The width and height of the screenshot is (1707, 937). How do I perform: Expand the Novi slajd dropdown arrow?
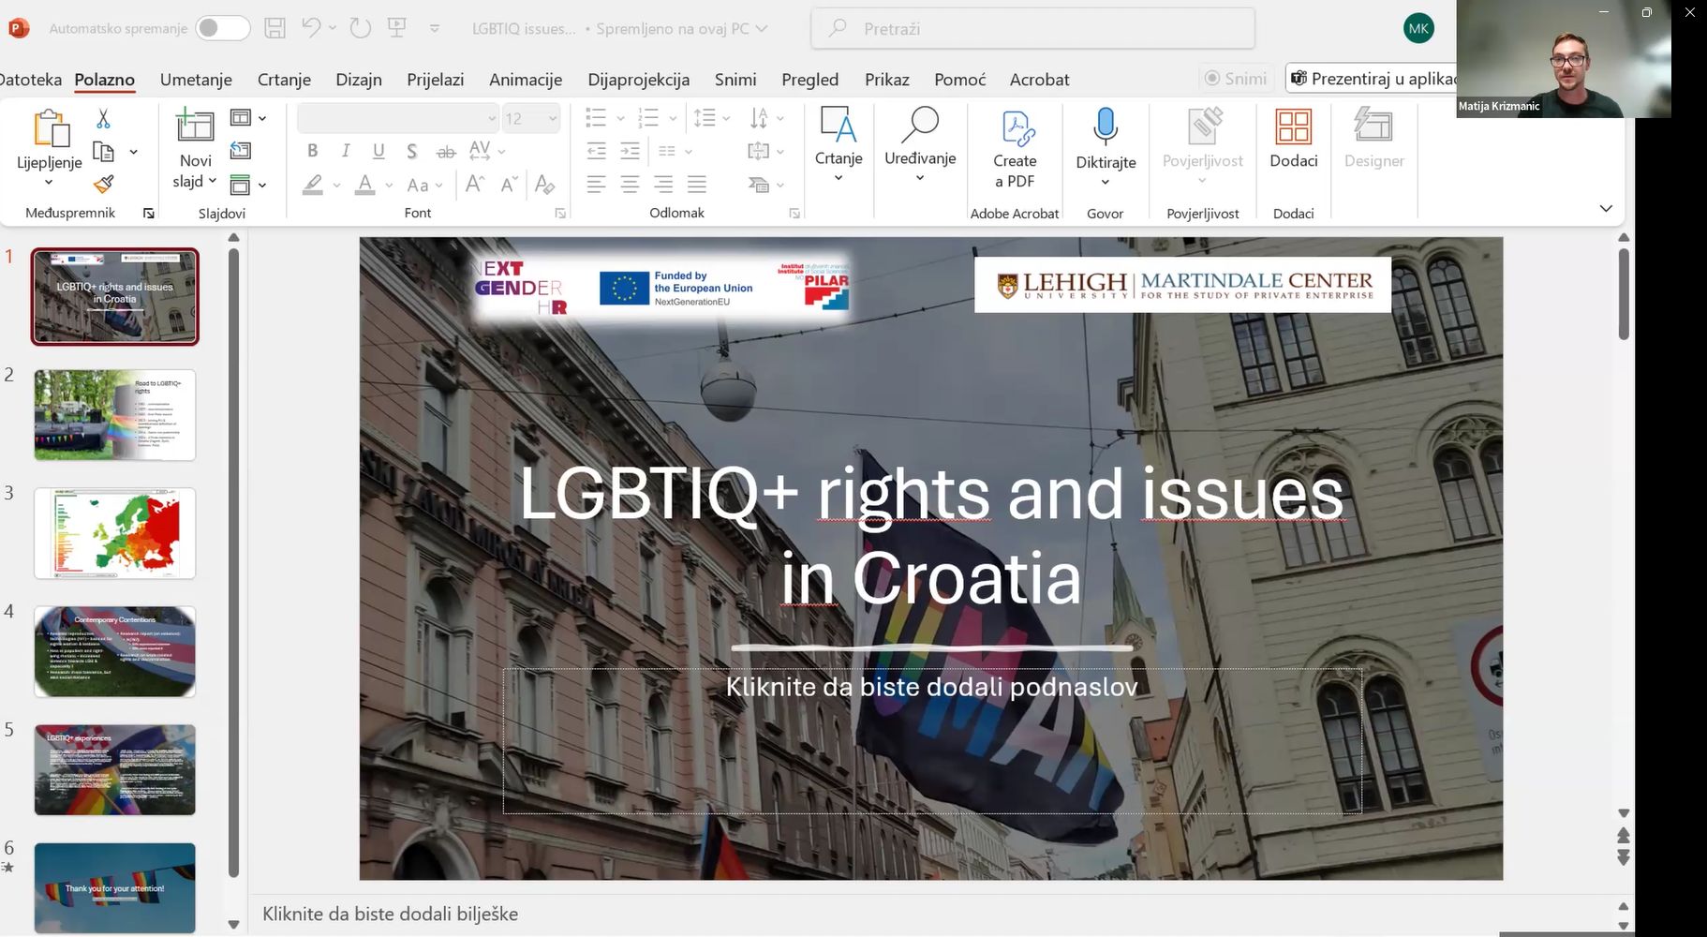coord(213,182)
